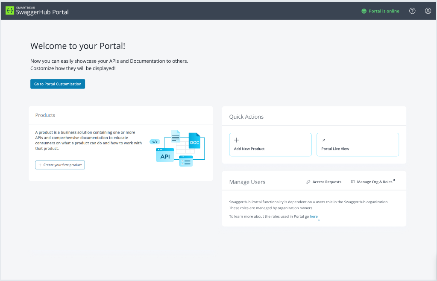Click the Portal is online status label
Image resolution: width=437 pixels, height=281 pixels.
tap(383, 11)
